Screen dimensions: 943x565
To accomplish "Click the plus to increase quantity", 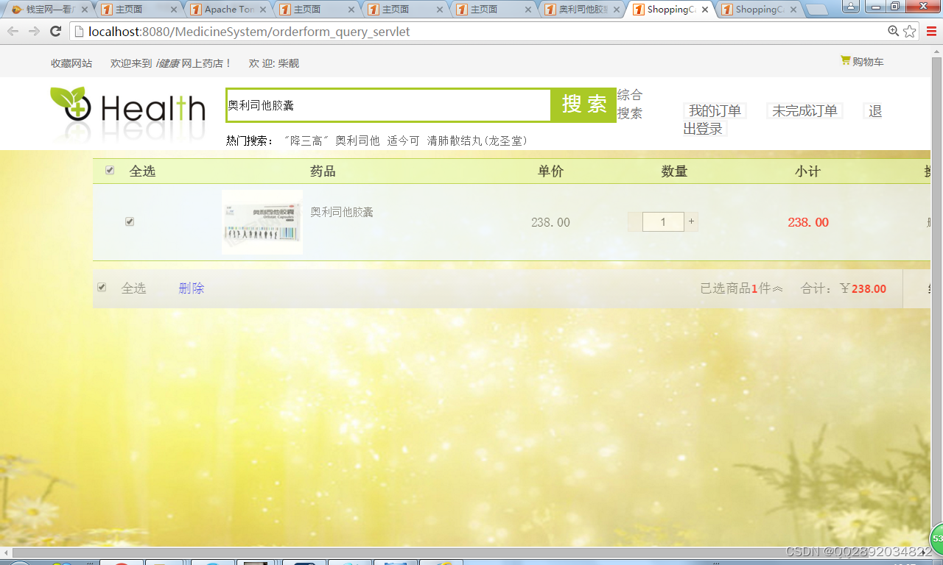I will (x=691, y=221).
